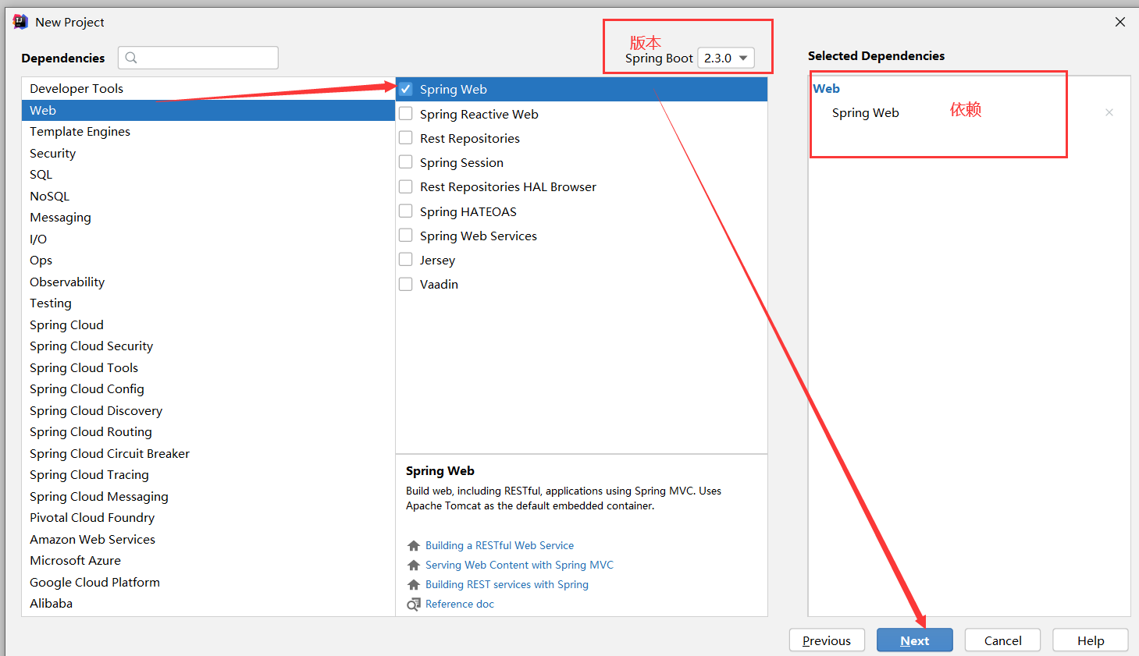The width and height of the screenshot is (1139, 656).
Task: Choose the Testing category
Action: coord(208,303)
